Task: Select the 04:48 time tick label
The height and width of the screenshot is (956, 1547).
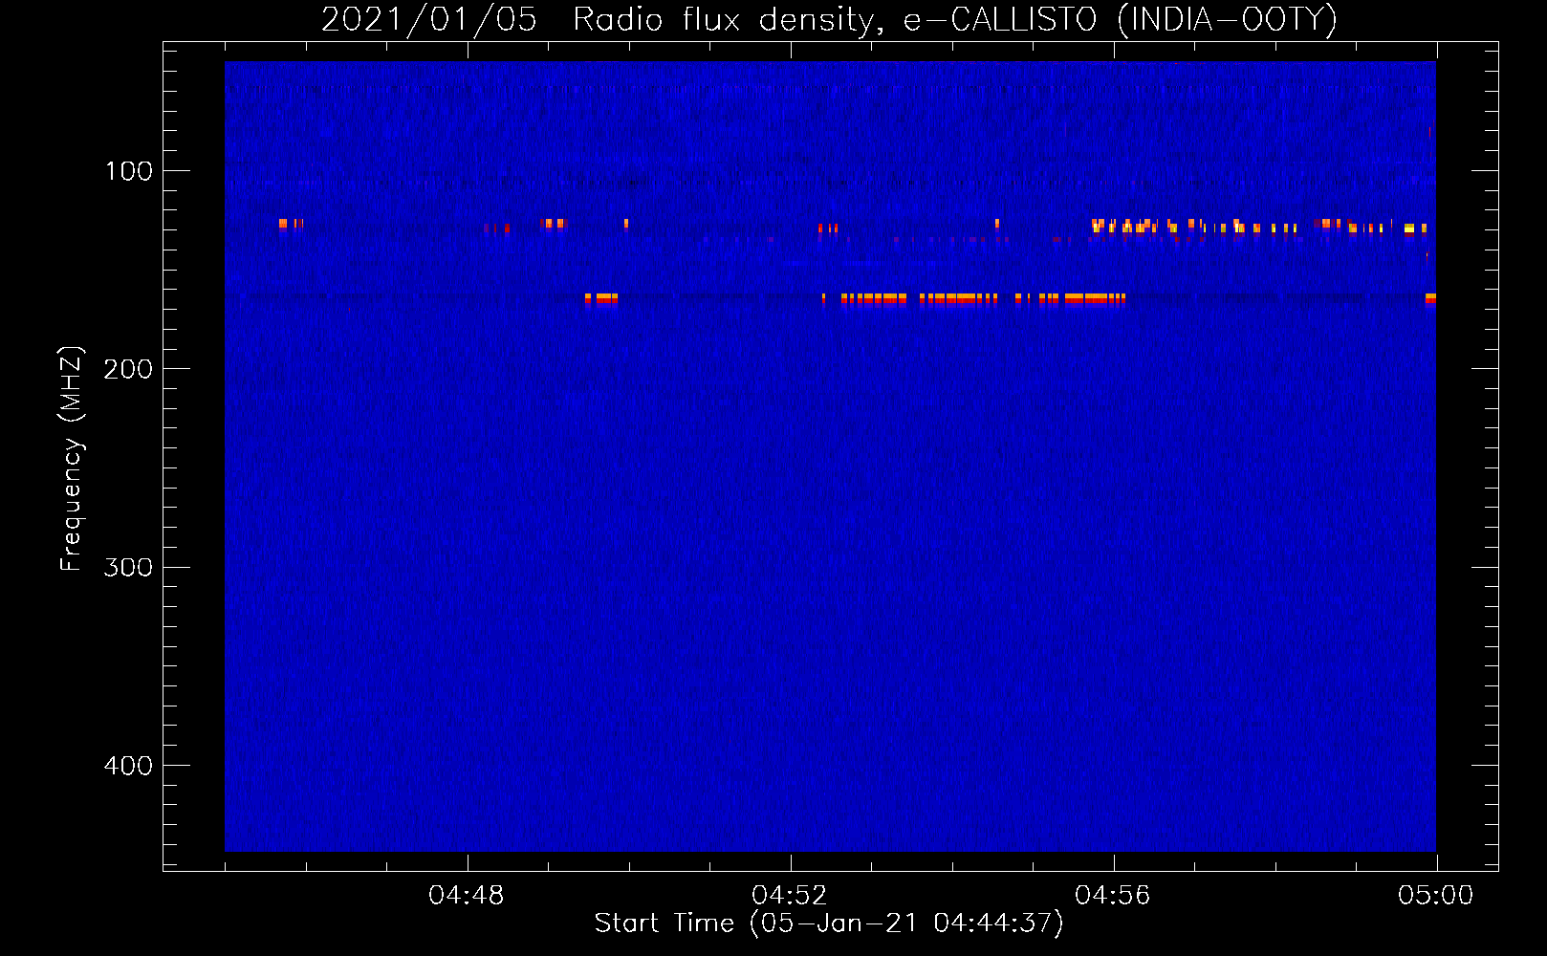Action: tap(467, 896)
